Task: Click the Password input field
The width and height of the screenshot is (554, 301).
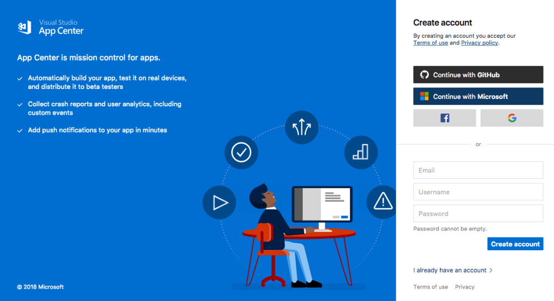Action: 478,214
